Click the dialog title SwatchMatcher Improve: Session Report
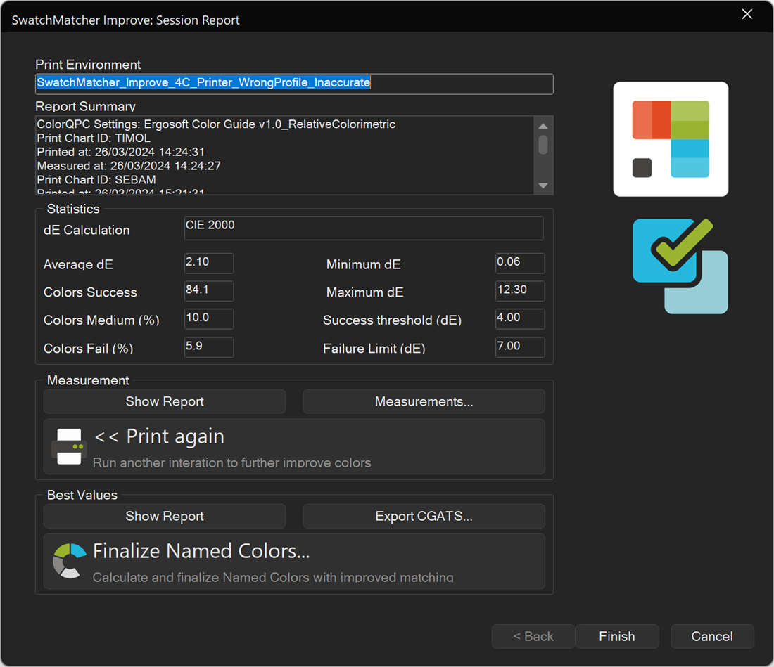 125,20
